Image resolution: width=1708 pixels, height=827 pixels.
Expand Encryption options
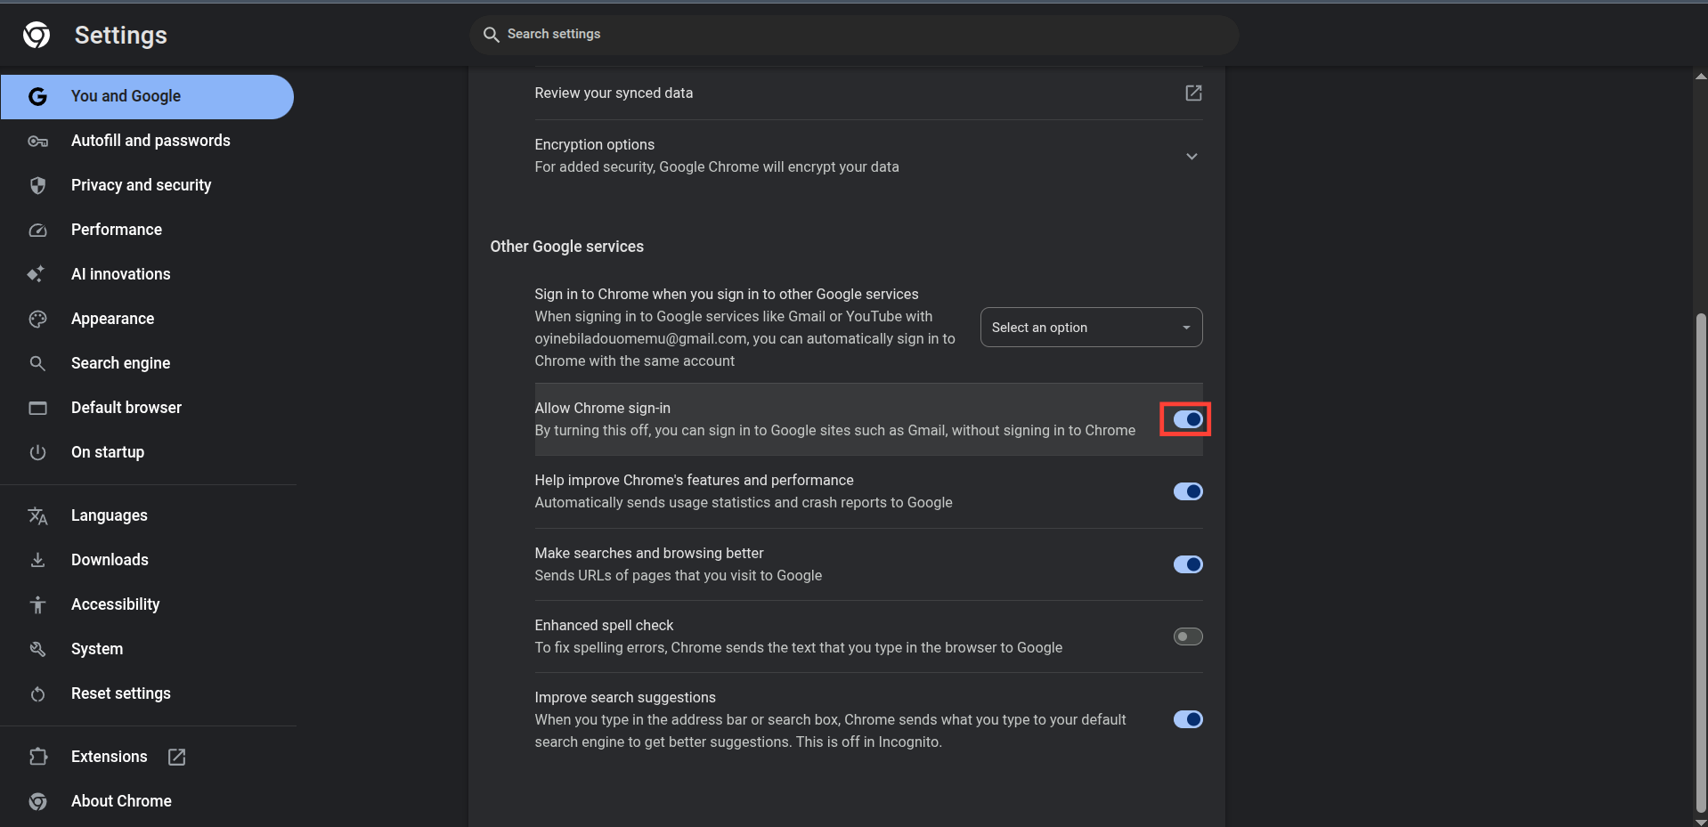point(1192,156)
